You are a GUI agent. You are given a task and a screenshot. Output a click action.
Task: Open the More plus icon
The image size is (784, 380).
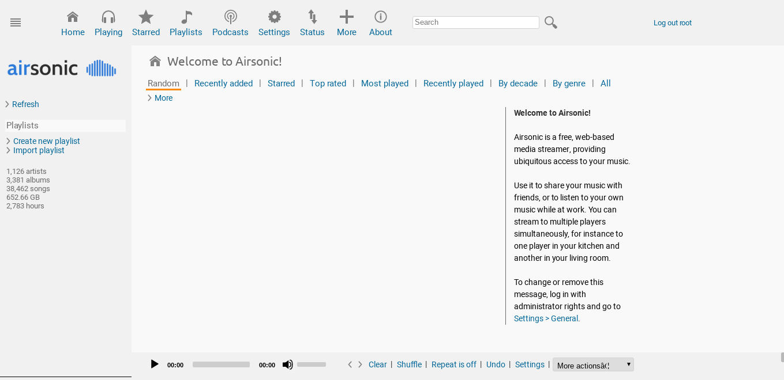click(x=347, y=16)
